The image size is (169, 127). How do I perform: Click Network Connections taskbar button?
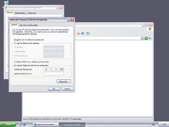[x=45, y=125]
